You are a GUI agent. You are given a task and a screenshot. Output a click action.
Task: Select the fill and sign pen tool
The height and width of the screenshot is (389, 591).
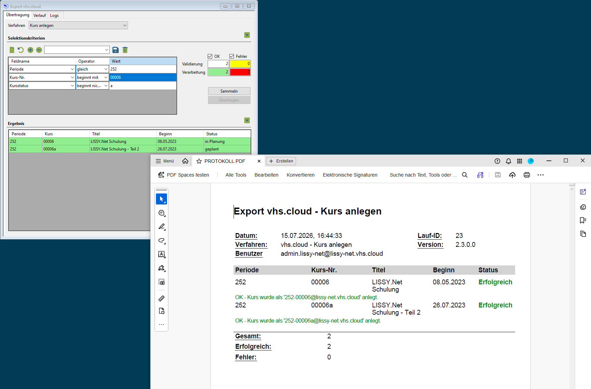161,268
